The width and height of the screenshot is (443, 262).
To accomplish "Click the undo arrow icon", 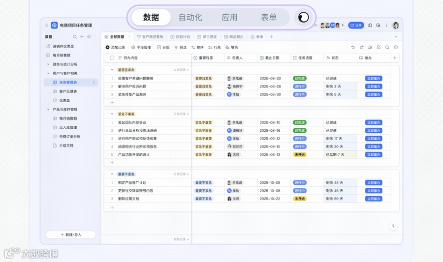I will [x=353, y=47].
